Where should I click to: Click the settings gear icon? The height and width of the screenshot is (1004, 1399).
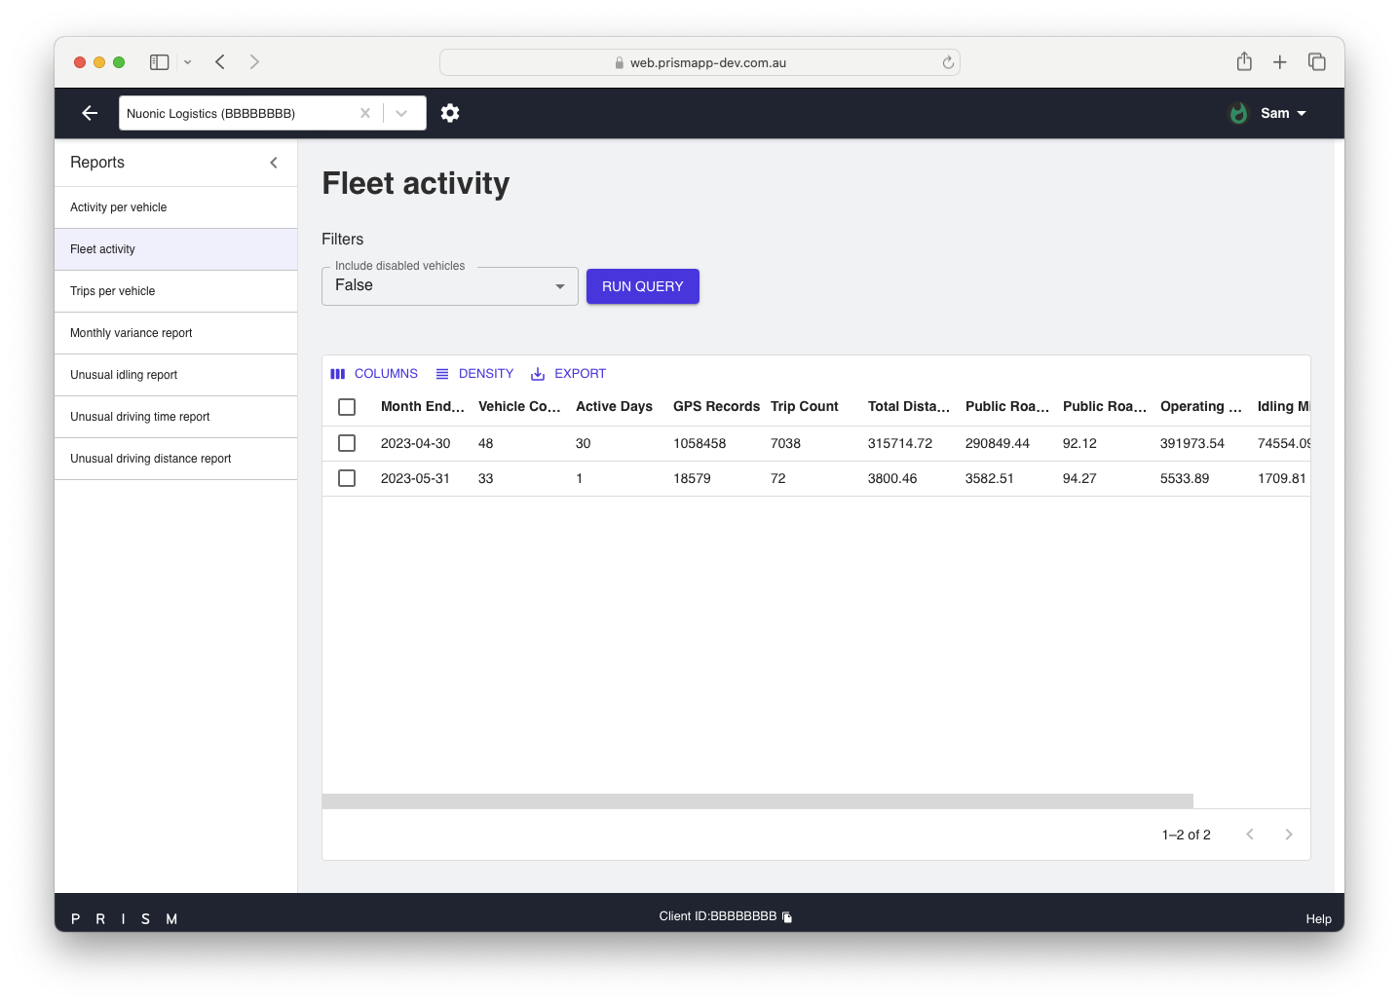(x=449, y=113)
